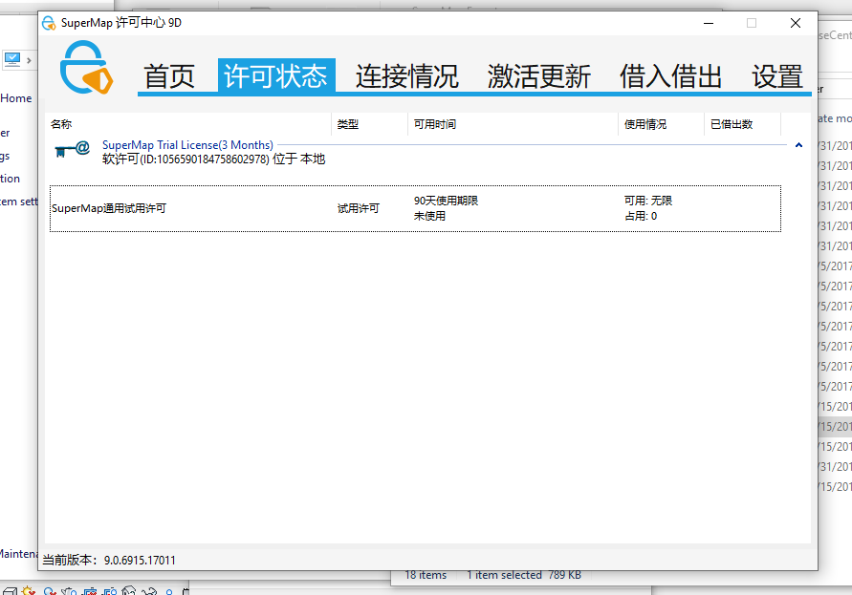Go to the 激活更新 tab
852x595 pixels.
pos(539,76)
